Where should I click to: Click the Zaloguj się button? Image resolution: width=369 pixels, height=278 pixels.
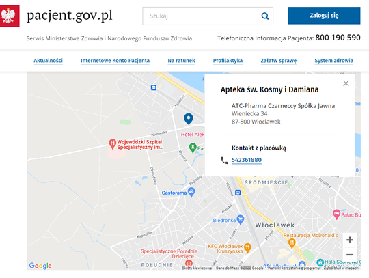324,16
